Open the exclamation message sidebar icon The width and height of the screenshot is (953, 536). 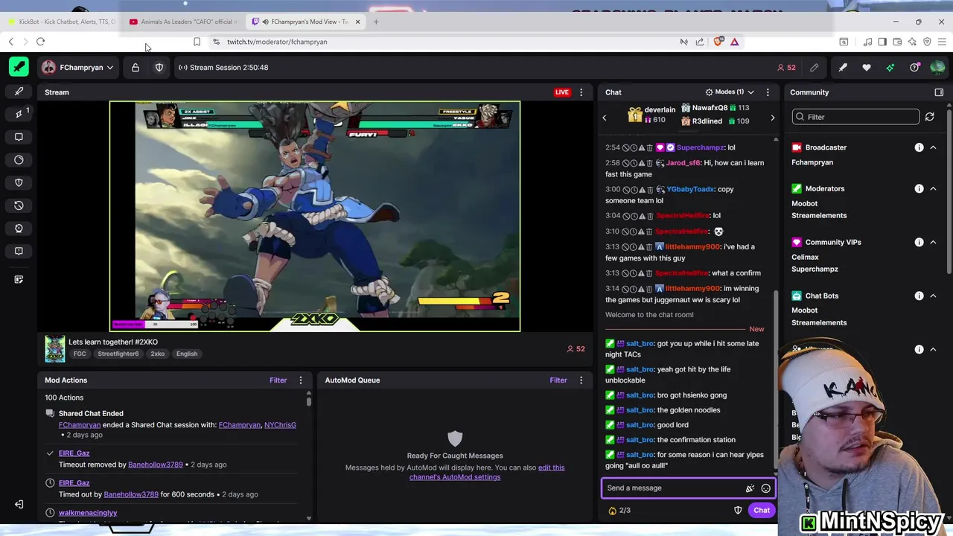(19, 251)
